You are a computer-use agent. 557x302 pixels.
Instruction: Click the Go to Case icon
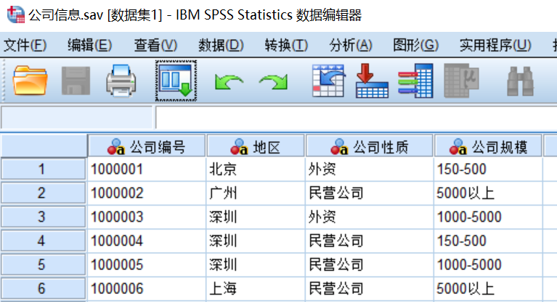(x=328, y=81)
